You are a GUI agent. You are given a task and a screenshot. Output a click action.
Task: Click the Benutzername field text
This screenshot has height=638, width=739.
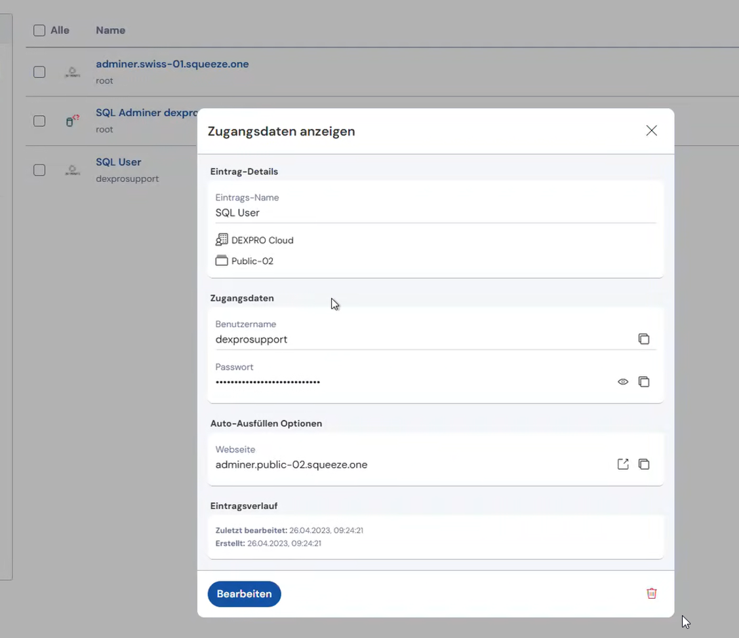point(251,339)
